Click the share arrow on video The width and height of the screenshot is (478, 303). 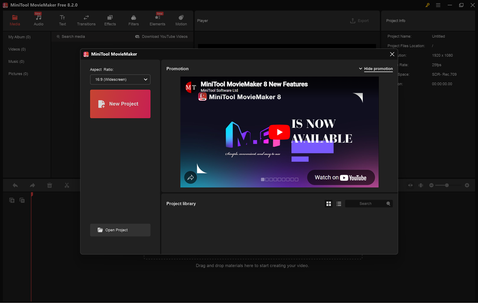point(190,178)
